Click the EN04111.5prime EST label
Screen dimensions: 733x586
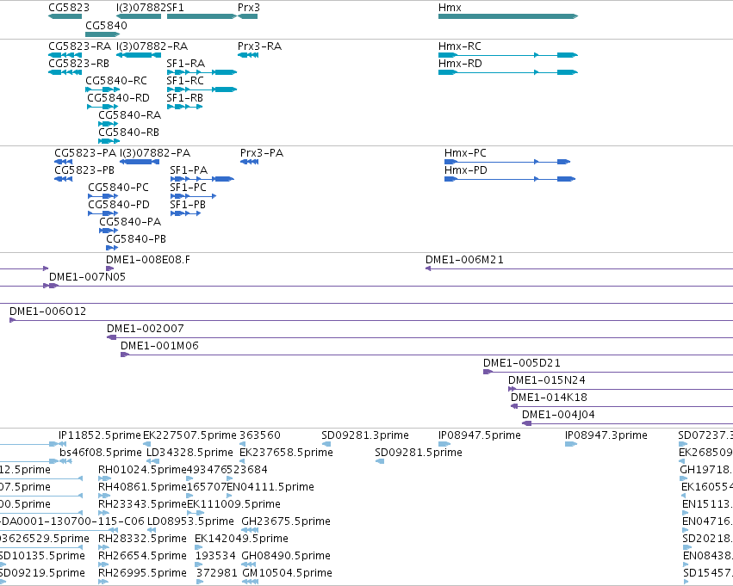(270, 488)
